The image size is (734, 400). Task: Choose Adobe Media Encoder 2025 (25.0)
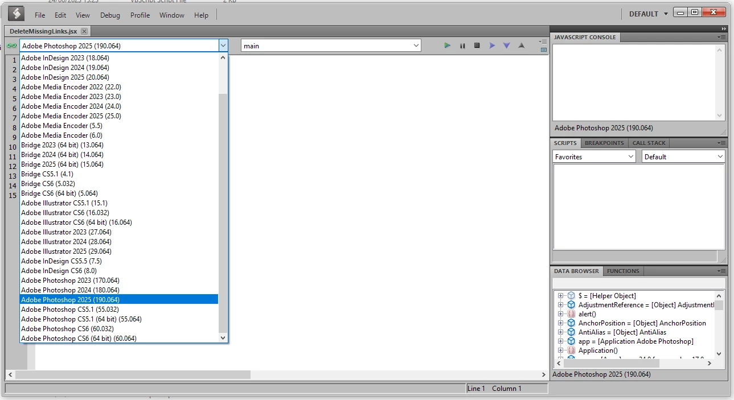[x=119, y=116]
